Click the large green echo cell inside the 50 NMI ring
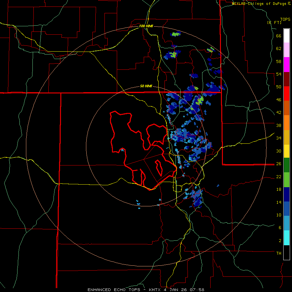 (201, 101)
